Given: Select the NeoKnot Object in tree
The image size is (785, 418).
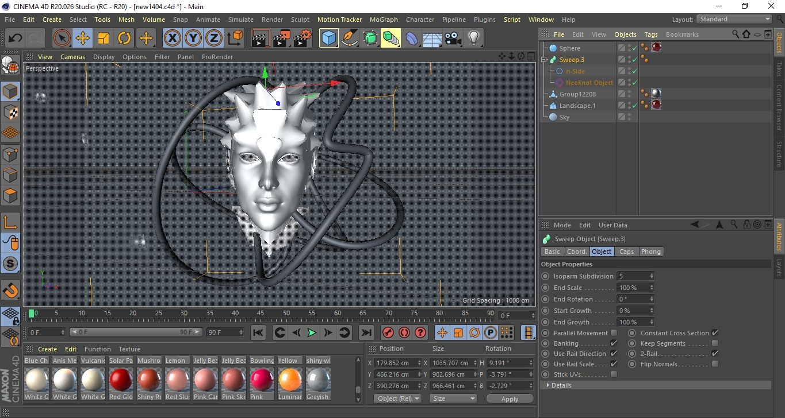Looking at the screenshot, I should coord(589,83).
